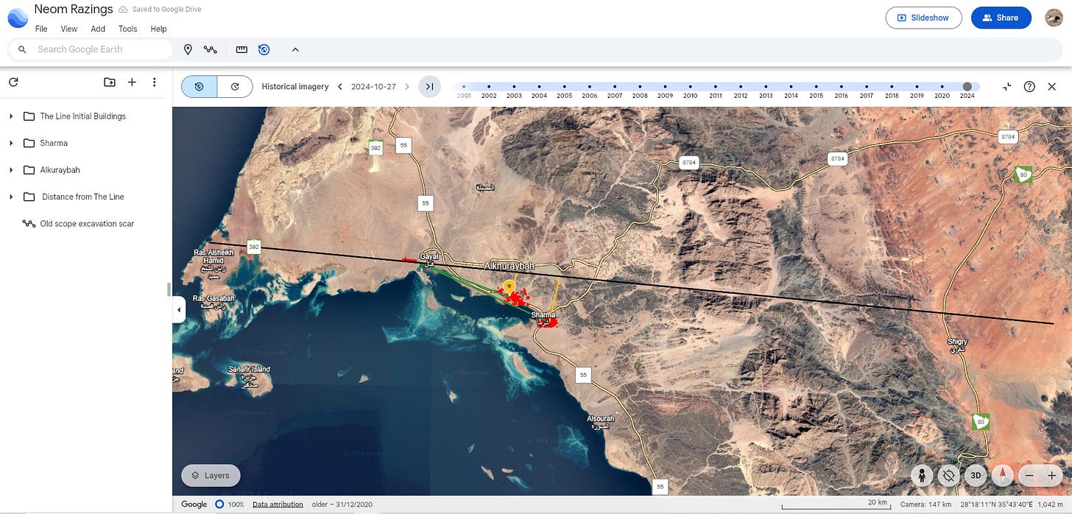Open the File menu
Screen dimensions: 1072x514
click(x=41, y=29)
